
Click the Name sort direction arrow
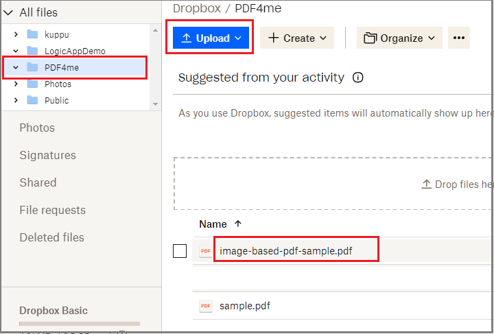[238, 224]
